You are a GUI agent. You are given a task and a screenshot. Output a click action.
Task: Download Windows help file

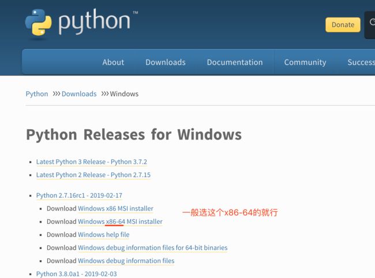point(103,235)
